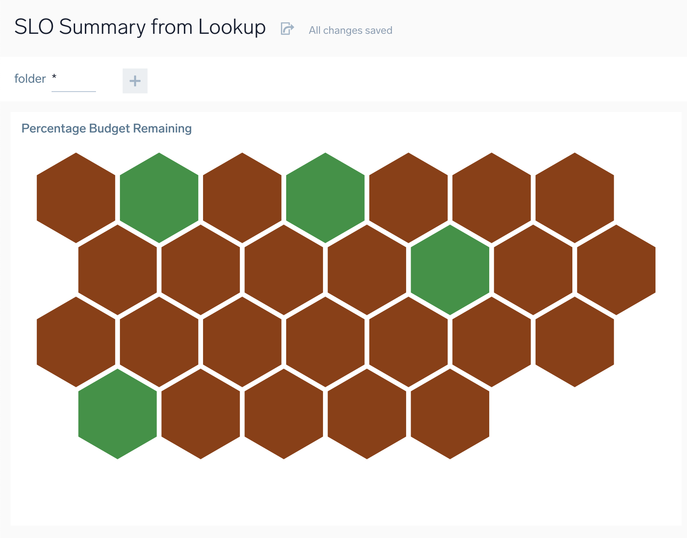Click the rightmost hexagon in second row
687x538 pixels.
[616, 270]
